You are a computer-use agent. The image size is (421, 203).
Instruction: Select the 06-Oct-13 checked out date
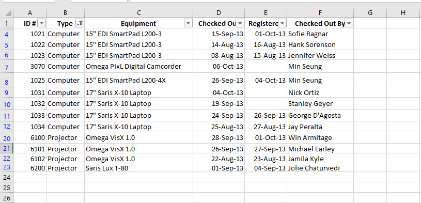point(219,66)
